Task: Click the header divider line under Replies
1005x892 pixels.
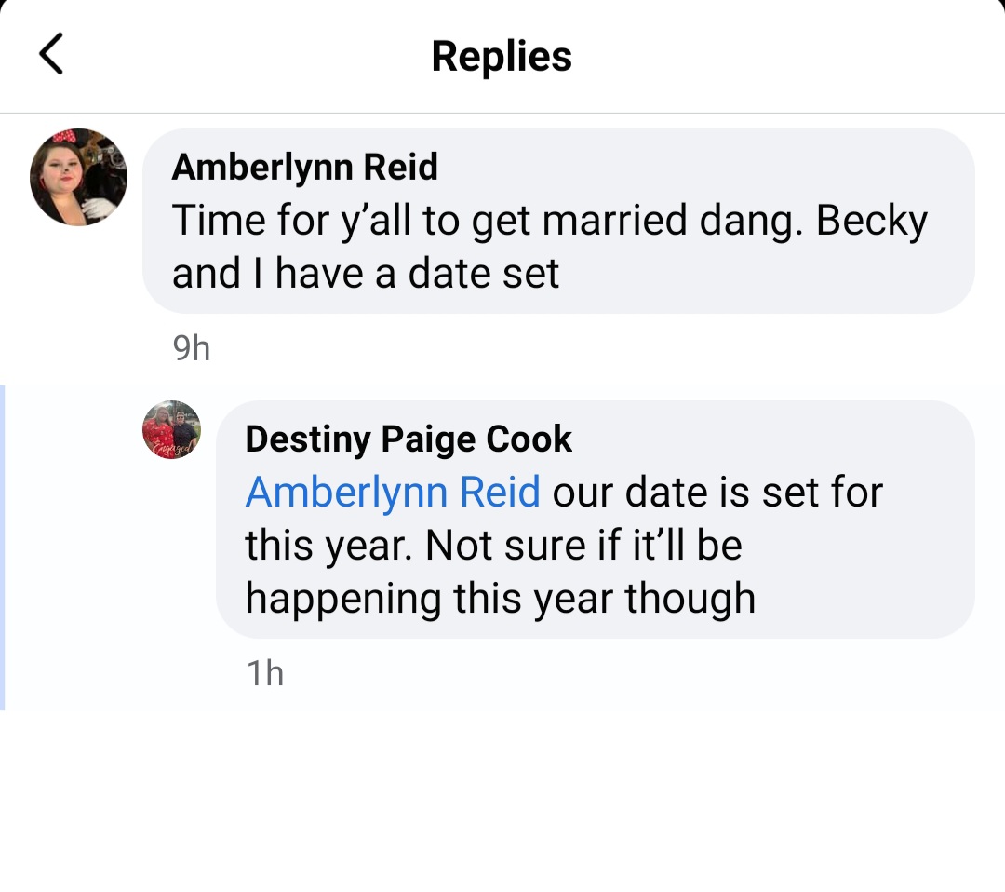Action: pyautogui.click(x=502, y=113)
